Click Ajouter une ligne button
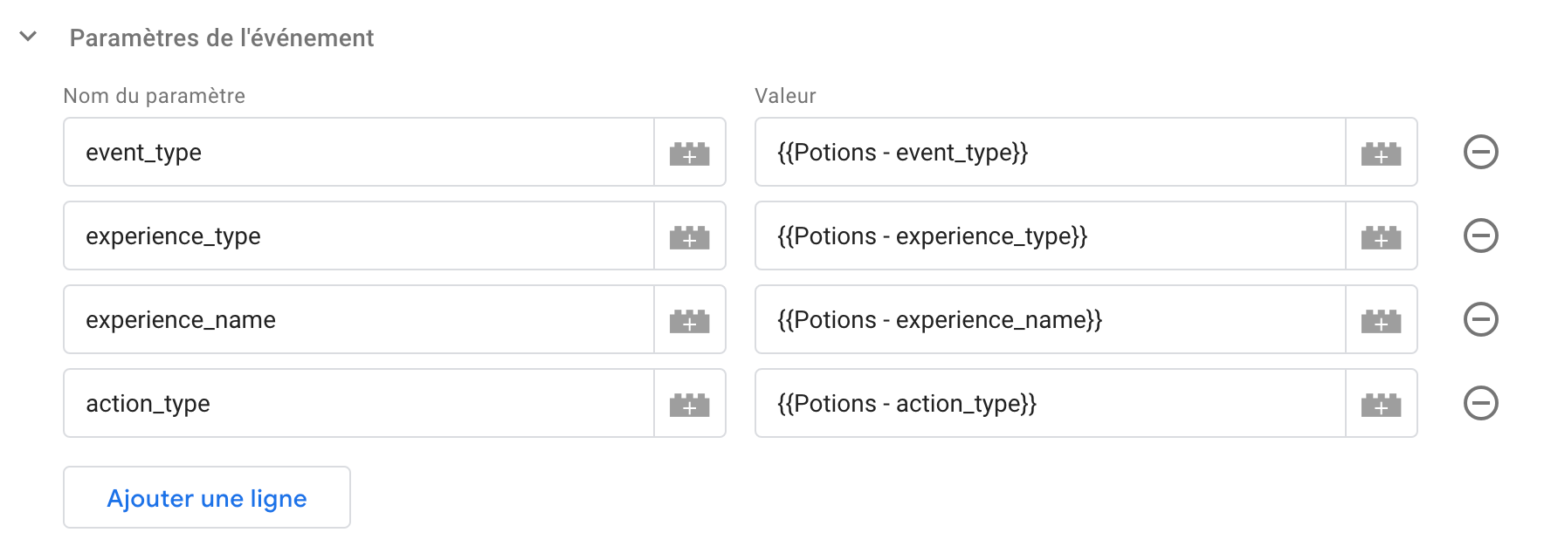Image resolution: width=1544 pixels, height=553 pixels. point(207,497)
